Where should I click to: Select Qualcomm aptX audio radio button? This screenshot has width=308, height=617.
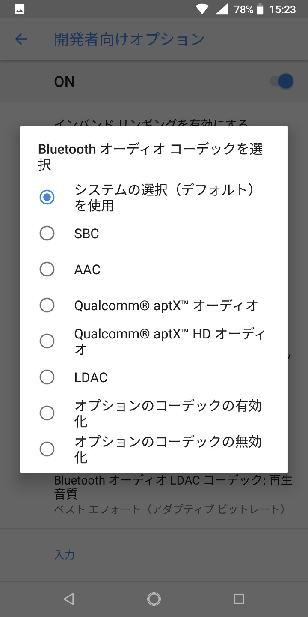point(47,306)
